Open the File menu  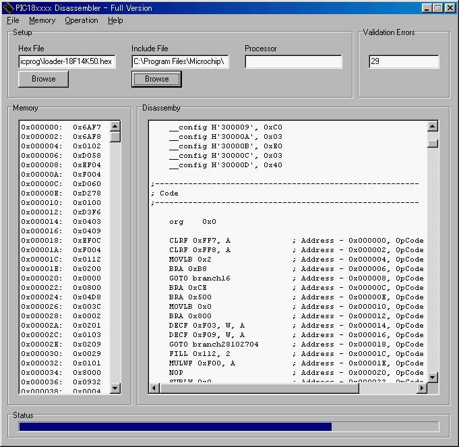[13, 20]
